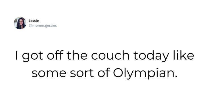Click the word "off" in the tweet
This screenshot has width=213, height=111.
click(x=55, y=55)
